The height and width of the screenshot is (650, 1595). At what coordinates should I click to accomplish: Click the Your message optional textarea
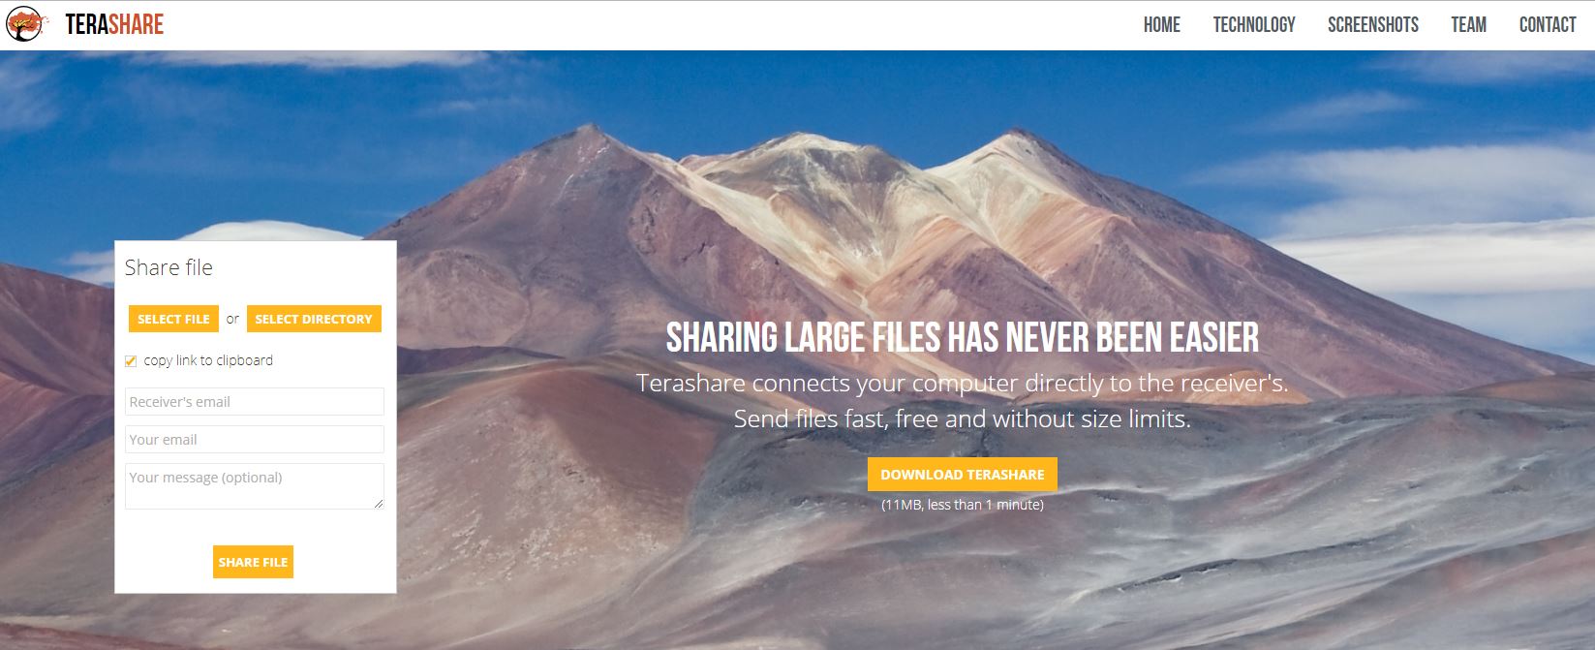click(x=255, y=486)
